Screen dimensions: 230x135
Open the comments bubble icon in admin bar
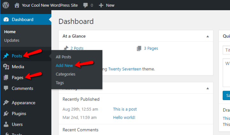[x=85, y=5]
